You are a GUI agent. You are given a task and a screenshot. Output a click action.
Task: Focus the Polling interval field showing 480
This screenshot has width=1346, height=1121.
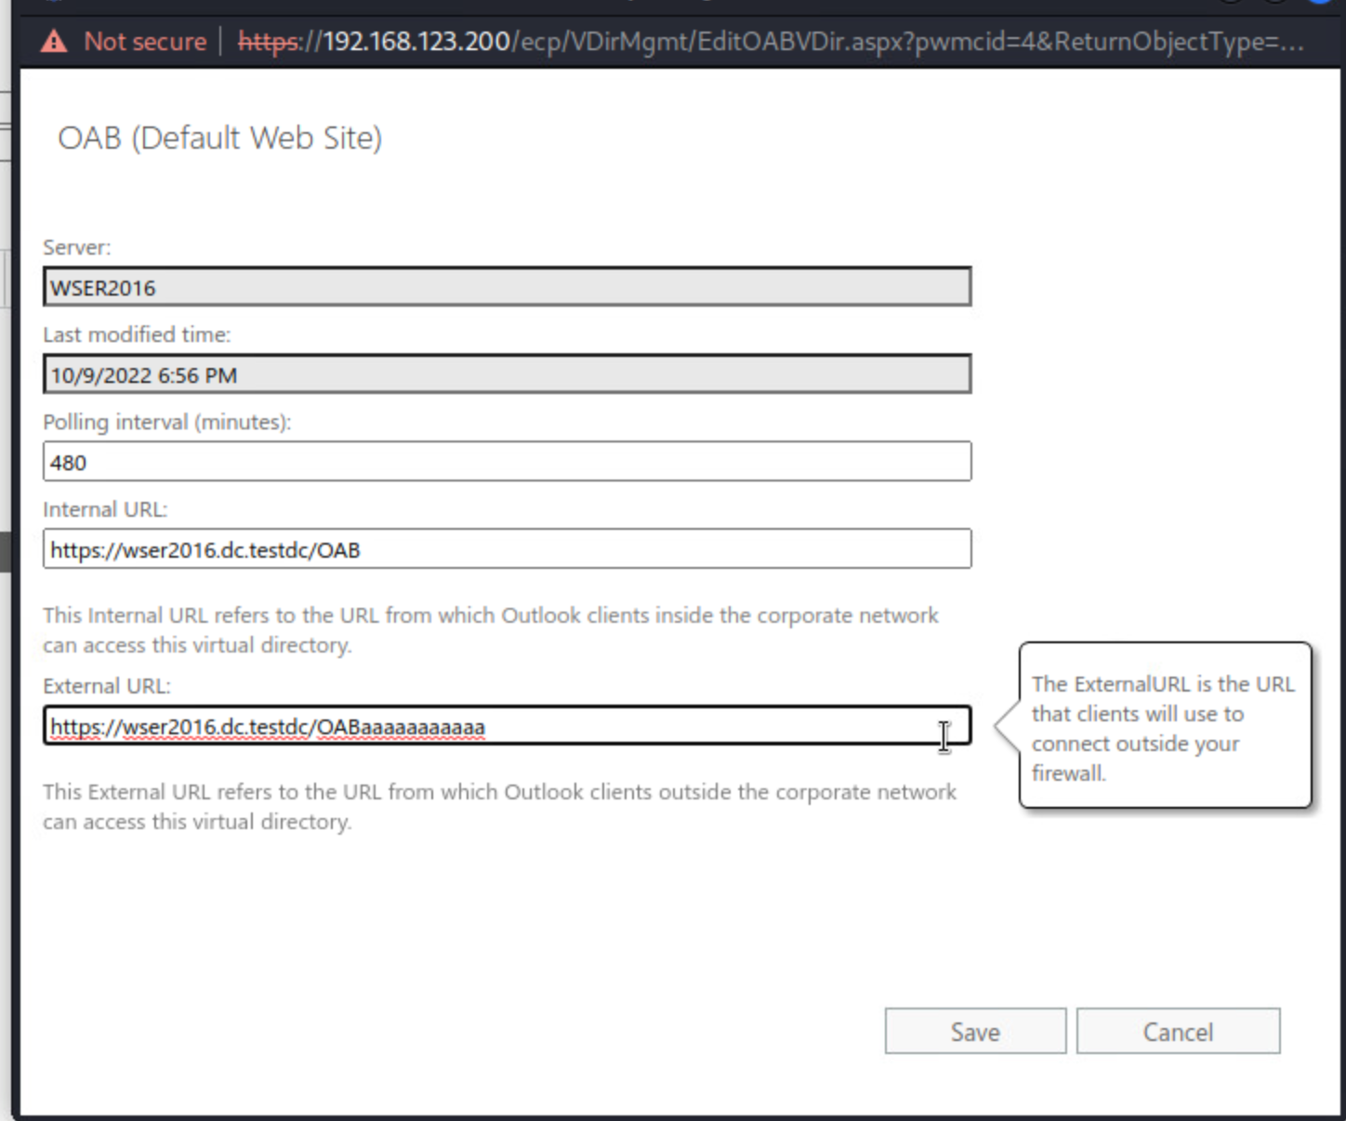coord(507,462)
